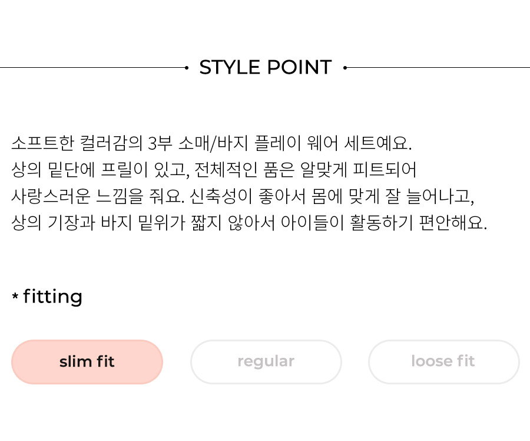Click the horizontal rule left of heading
Screen dimensions: 530x441
(92, 68)
